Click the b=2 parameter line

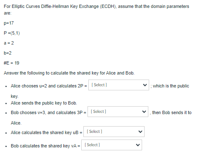pyautogui.click(x=7, y=53)
